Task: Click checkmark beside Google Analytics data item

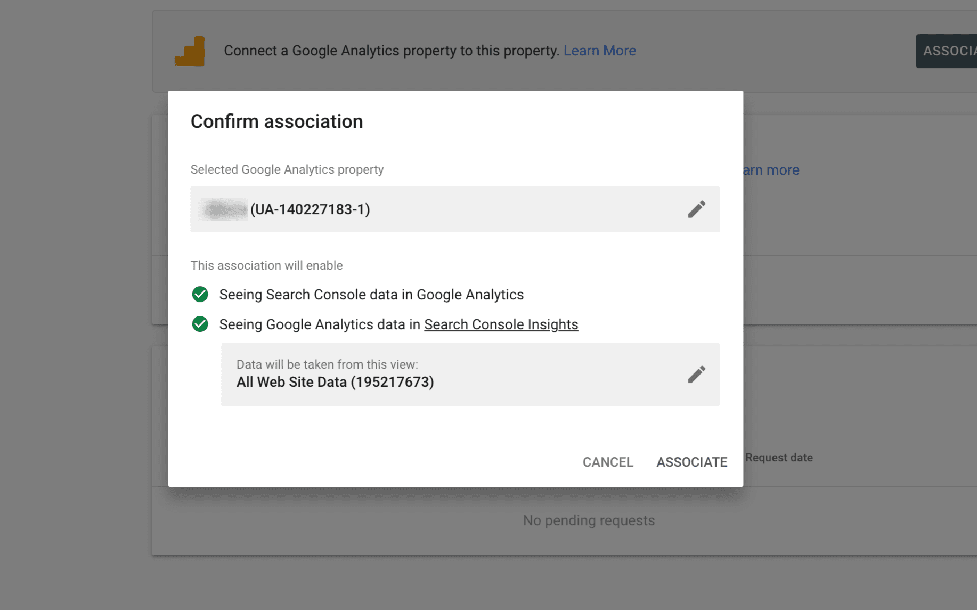Action: (x=200, y=324)
